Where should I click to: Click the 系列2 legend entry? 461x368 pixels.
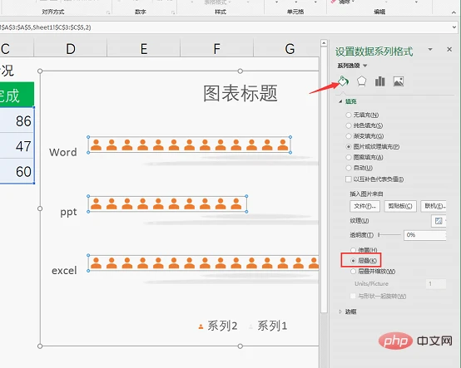point(218,326)
